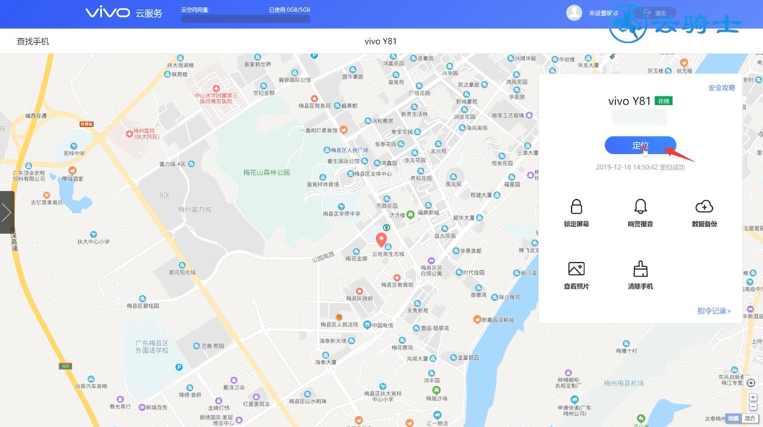The width and height of the screenshot is (763, 427).
Task: Open the command history (指令记录) link
Action: click(714, 311)
